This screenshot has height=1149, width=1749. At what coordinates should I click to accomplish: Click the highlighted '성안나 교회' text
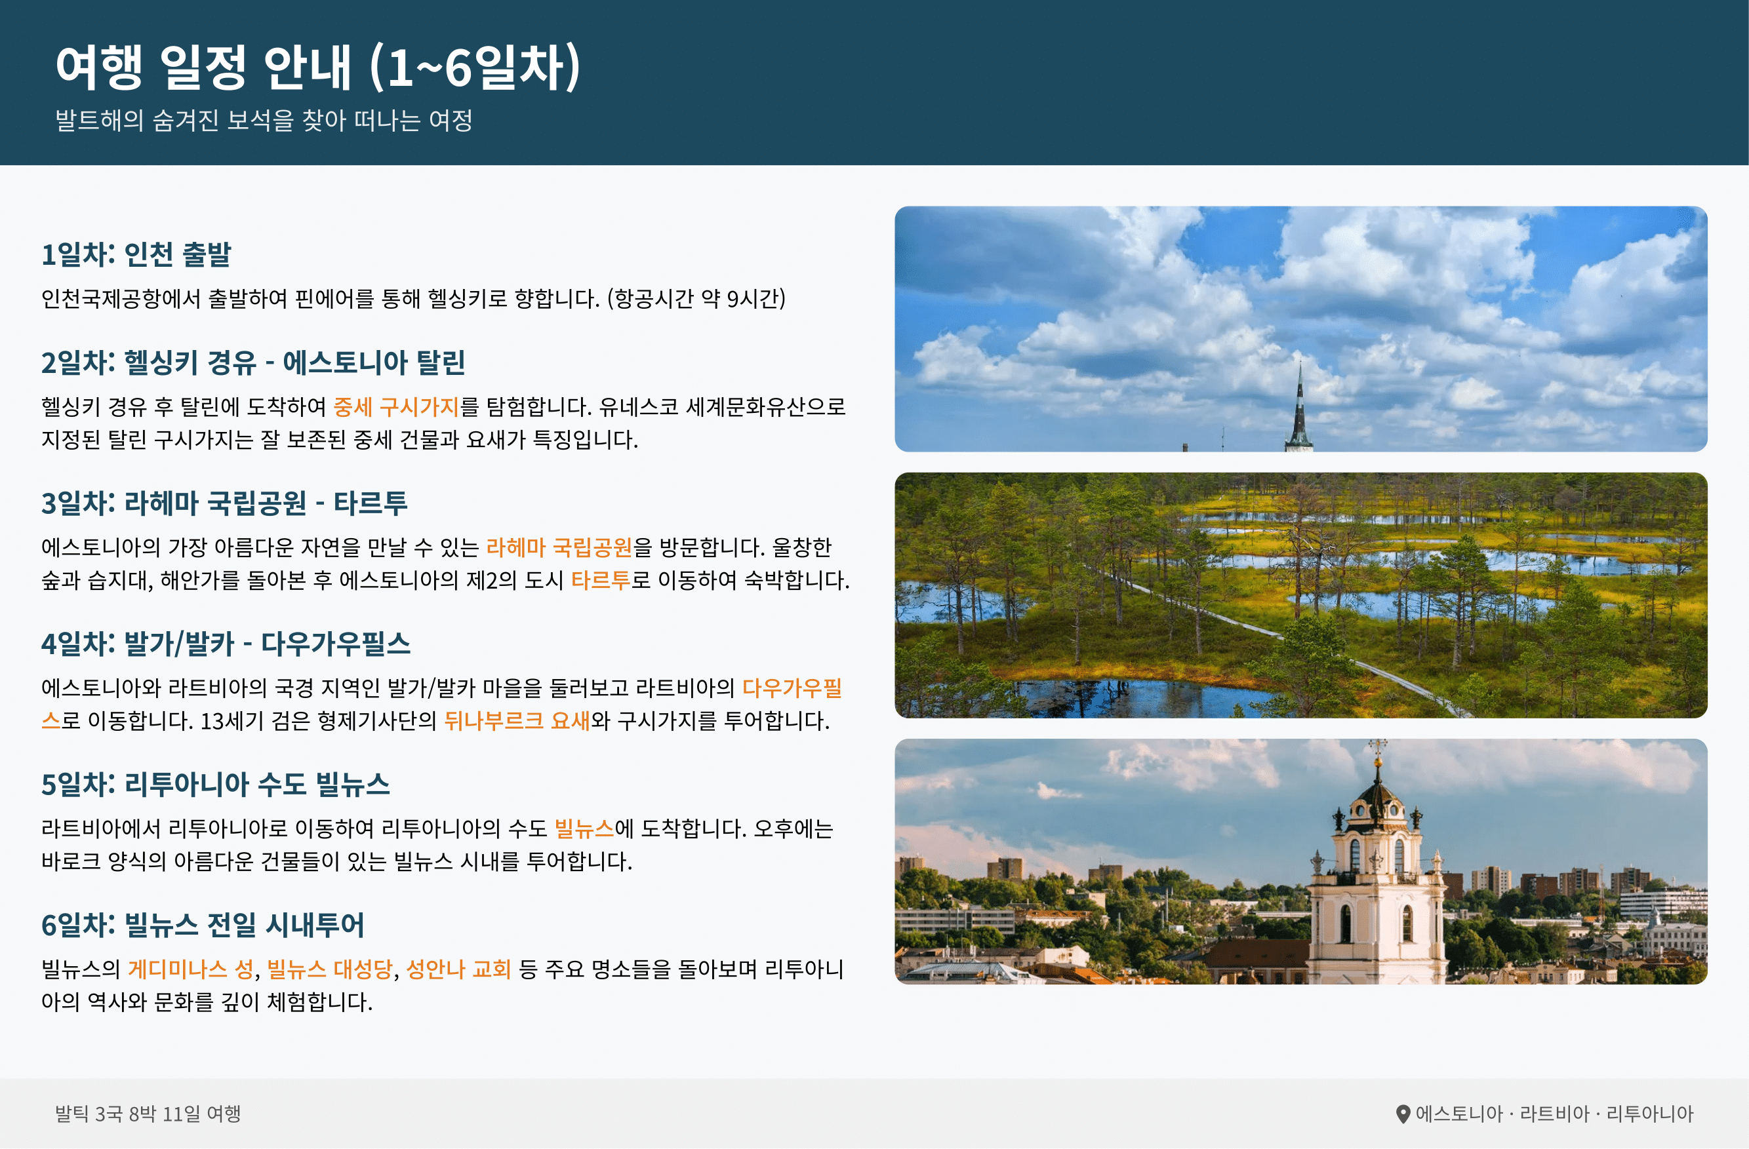(x=458, y=969)
